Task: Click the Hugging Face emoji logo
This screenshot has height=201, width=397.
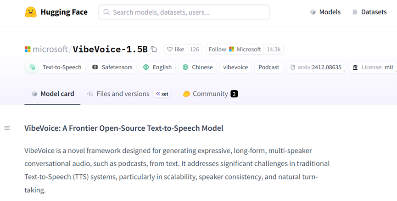Action: click(31, 12)
